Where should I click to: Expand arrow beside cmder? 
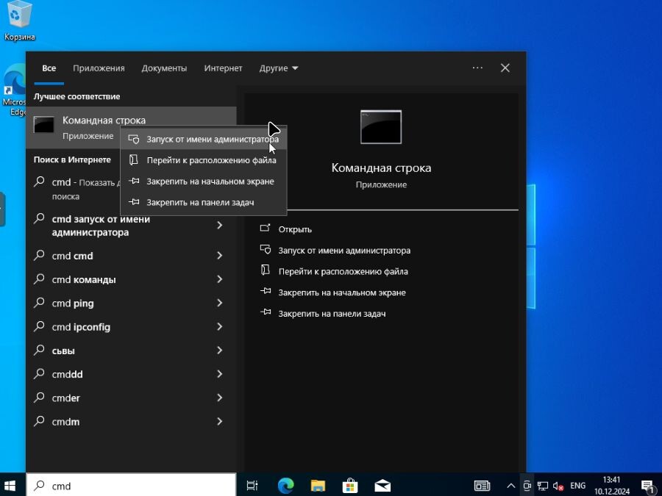tap(219, 398)
